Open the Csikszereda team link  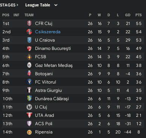point(48,32)
